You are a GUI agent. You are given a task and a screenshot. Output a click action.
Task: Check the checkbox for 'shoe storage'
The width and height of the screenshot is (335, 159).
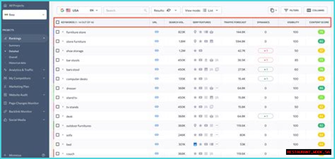pos(58,51)
